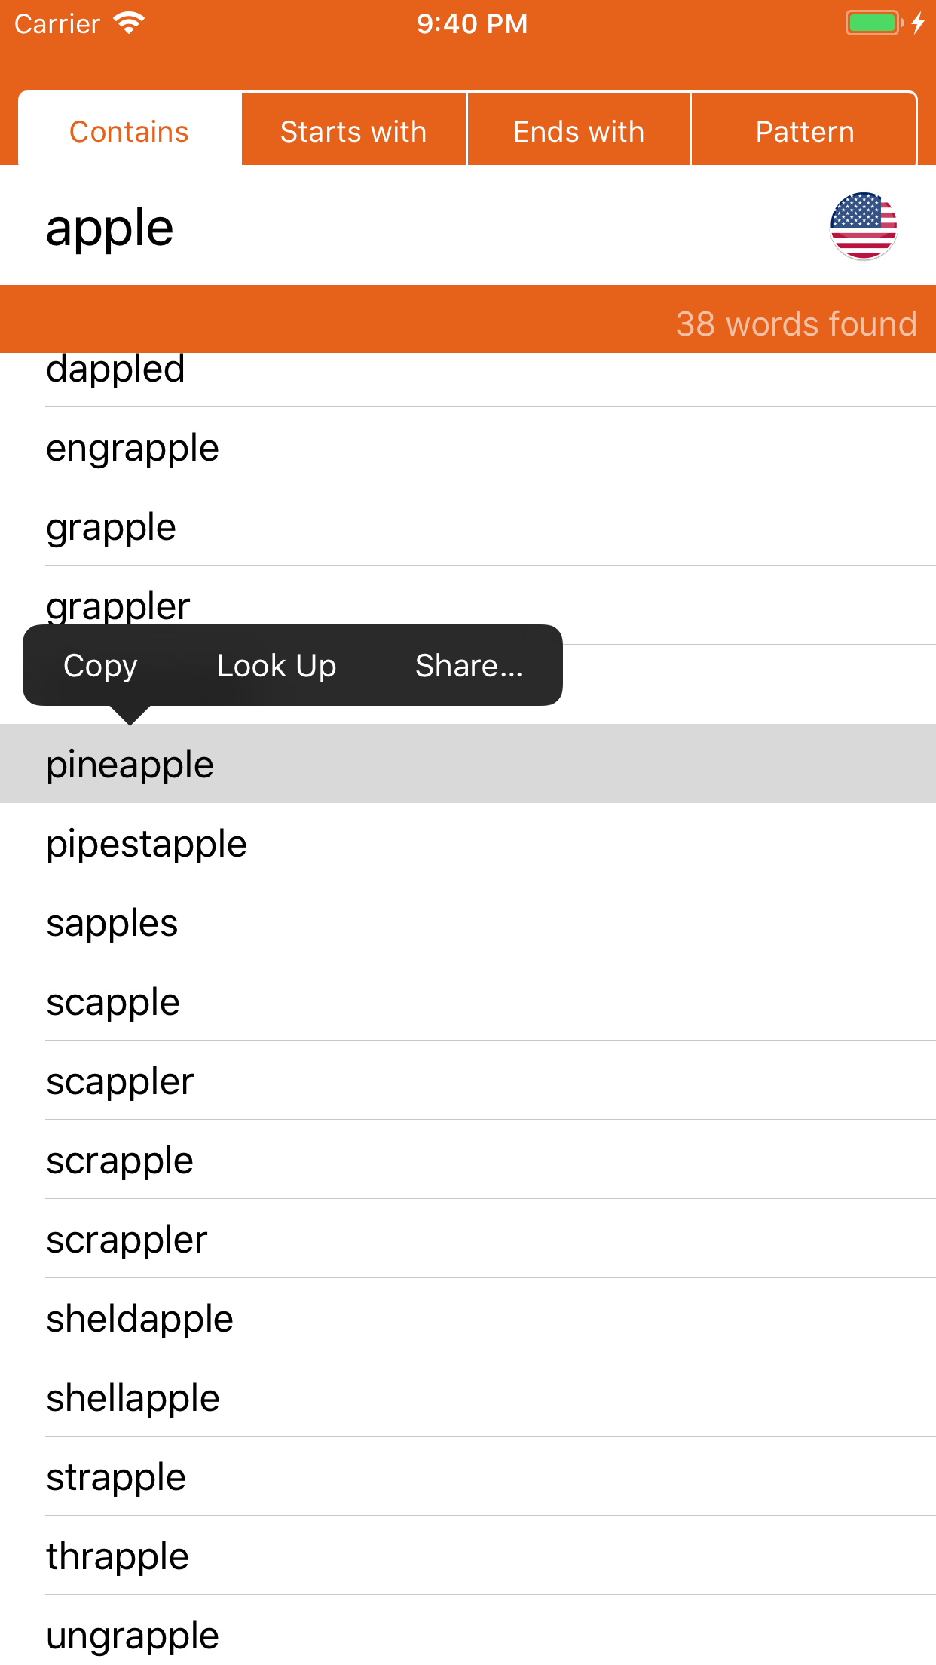Select the Ends with tab
Viewport: 936px width, 1665px height.
(578, 132)
